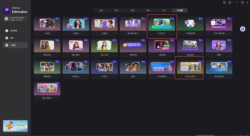Switch to the 影片 tab
250x136 pixels.
click(117, 10)
